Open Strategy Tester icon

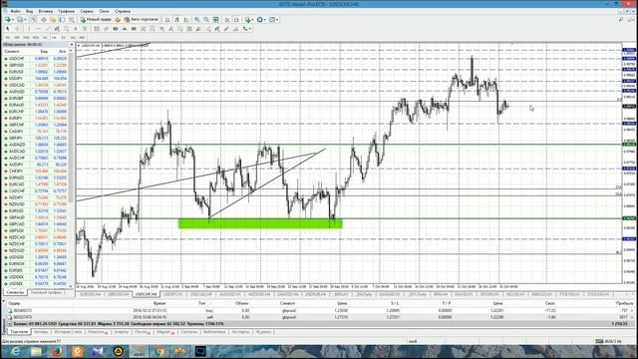pyautogui.click(x=72, y=20)
